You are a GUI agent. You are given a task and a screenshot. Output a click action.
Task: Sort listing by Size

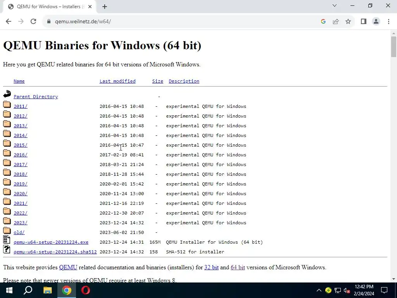tap(157, 81)
